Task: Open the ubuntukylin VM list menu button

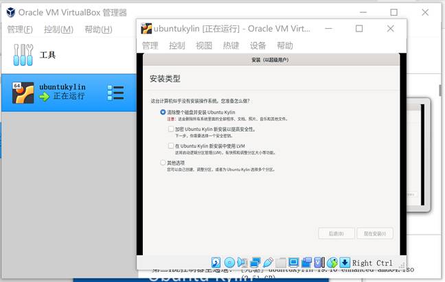Action: tap(115, 92)
